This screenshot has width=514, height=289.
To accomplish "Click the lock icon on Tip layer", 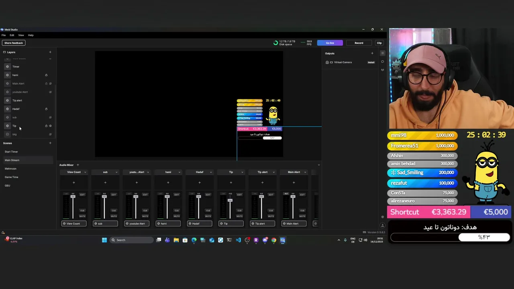I will point(46,126).
